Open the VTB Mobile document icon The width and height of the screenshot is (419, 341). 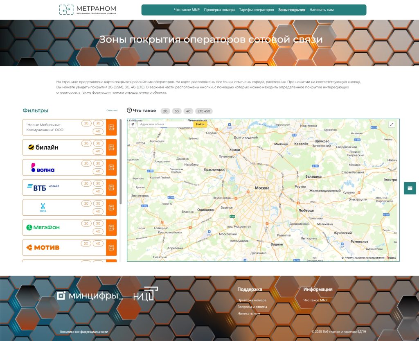(x=111, y=187)
